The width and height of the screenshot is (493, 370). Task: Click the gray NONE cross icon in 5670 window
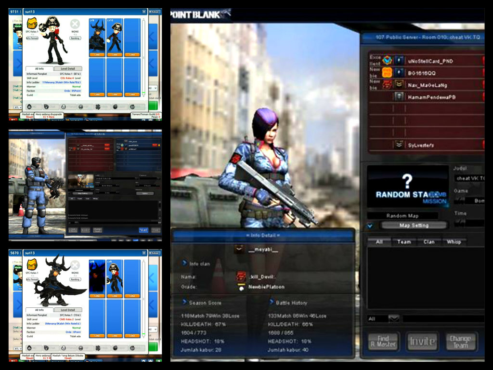pyautogui.click(x=75, y=265)
